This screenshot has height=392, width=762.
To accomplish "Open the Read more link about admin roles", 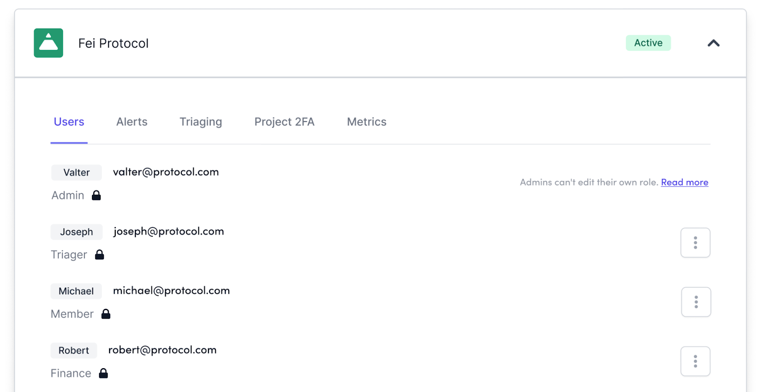I will [684, 182].
